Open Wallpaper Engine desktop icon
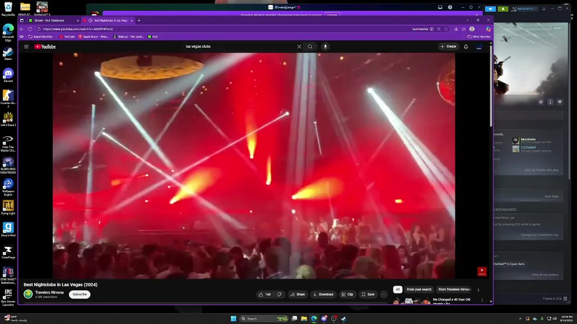 [x=8, y=187]
